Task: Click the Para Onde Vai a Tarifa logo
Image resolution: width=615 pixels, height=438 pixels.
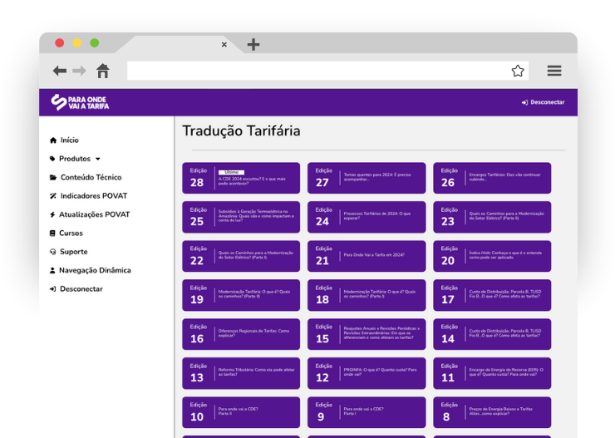Action: click(79, 102)
